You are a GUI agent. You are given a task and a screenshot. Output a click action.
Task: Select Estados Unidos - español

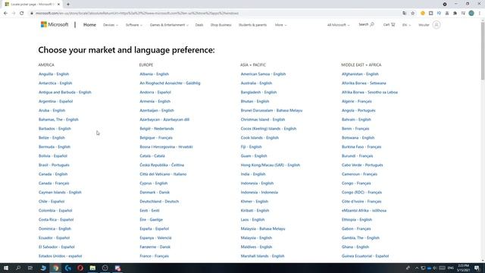(x=61, y=256)
